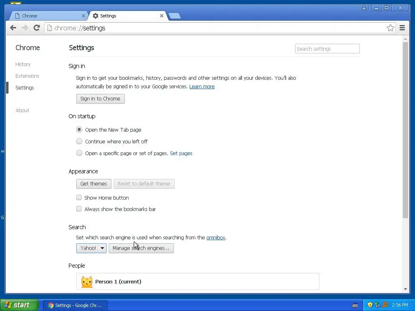
Task: Open the magnifier tray icon
Action: coord(385,305)
